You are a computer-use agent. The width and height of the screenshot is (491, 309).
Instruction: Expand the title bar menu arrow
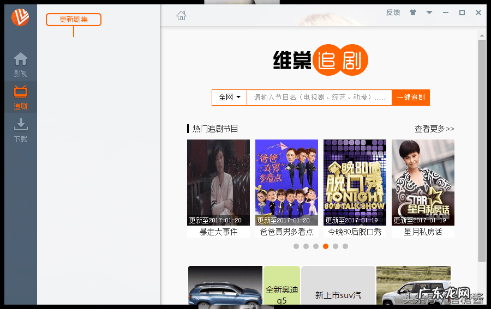[x=429, y=13]
